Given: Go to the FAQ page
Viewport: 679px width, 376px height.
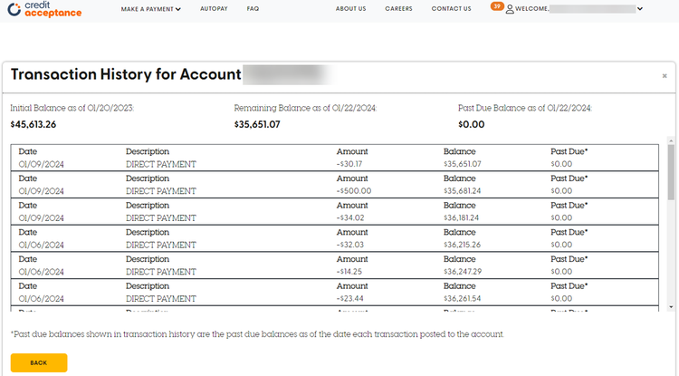Looking at the screenshot, I should 253,9.
